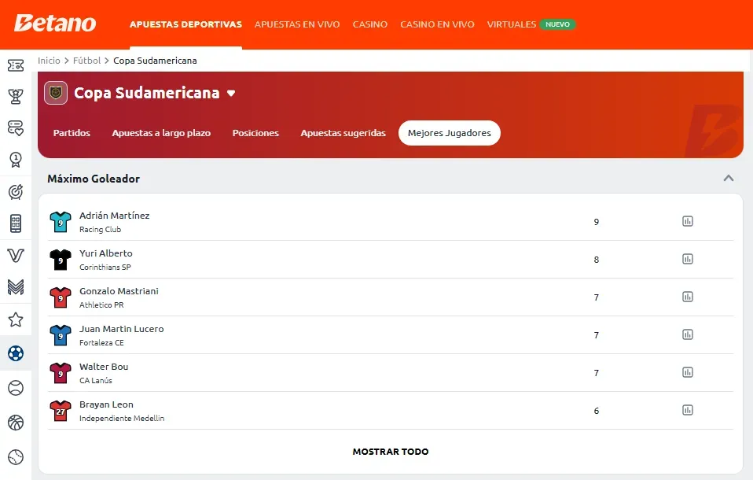753x480 pixels.
Task: Click the Fortaleza CE team label
Action: (101, 342)
